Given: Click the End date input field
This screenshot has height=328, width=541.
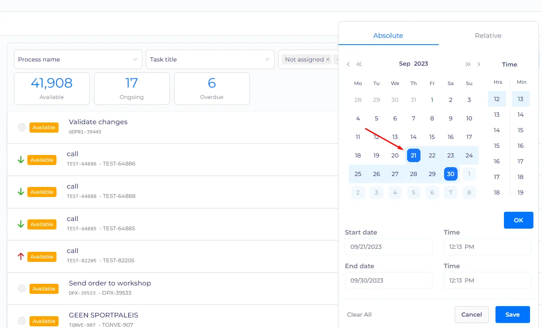Looking at the screenshot, I should pyautogui.click(x=388, y=280).
